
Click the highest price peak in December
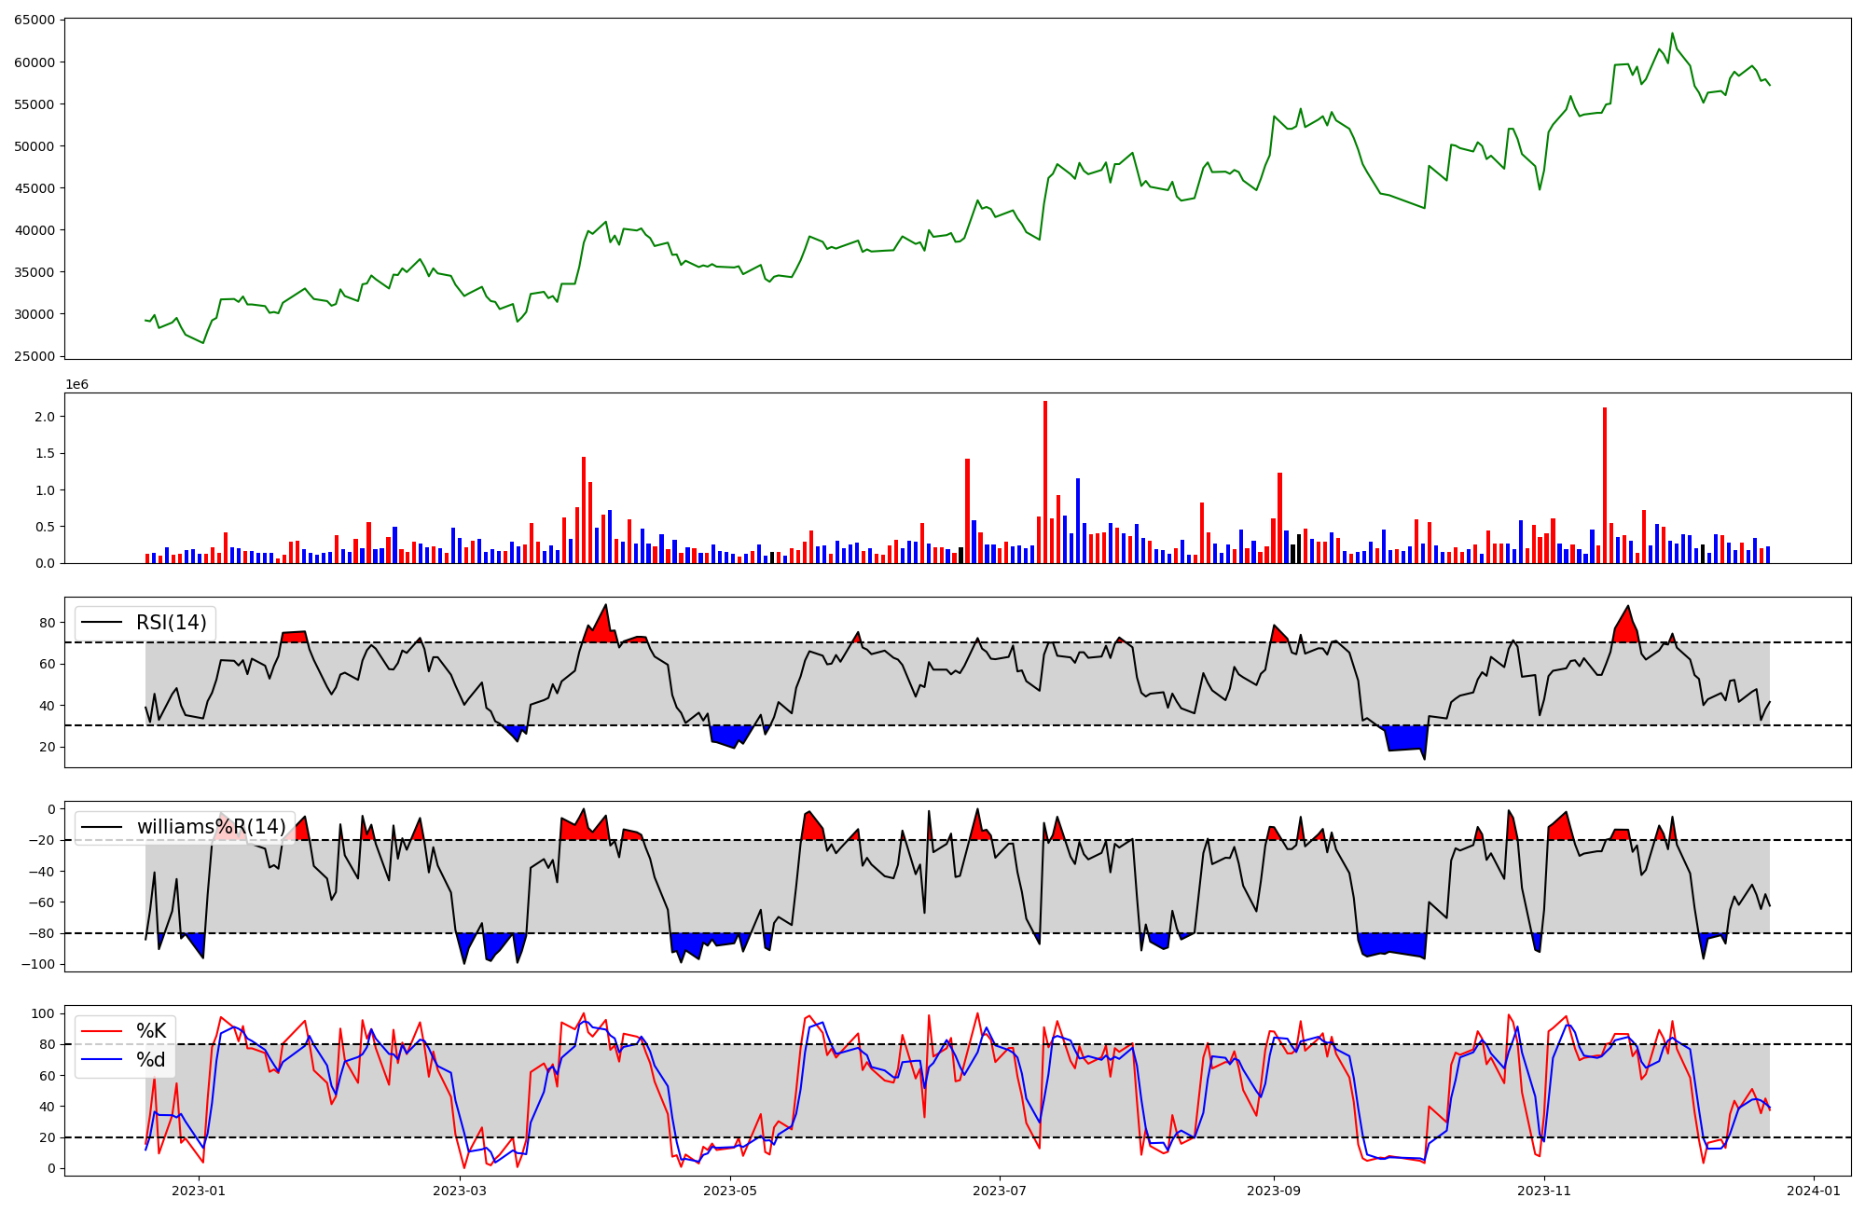[1672, 34]
